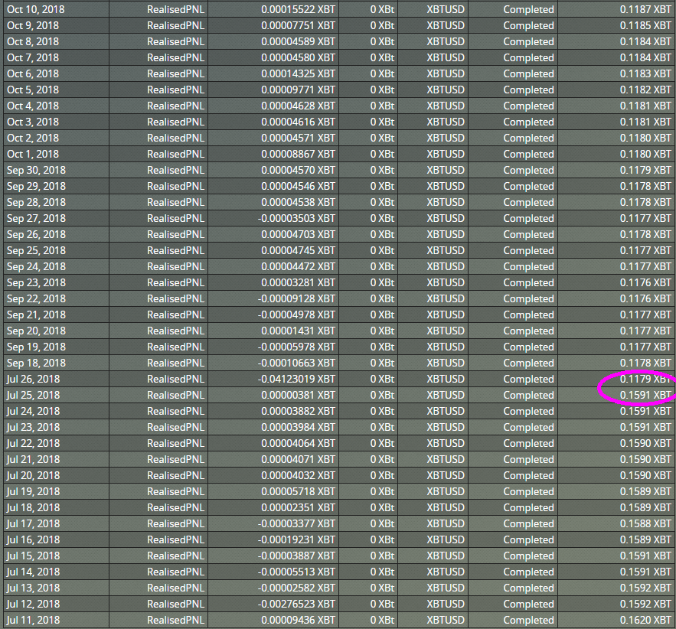This screenshot has width=676, height=629.
Task: Click the Jul 26, 2018 date cell
Action: point(33,379)
